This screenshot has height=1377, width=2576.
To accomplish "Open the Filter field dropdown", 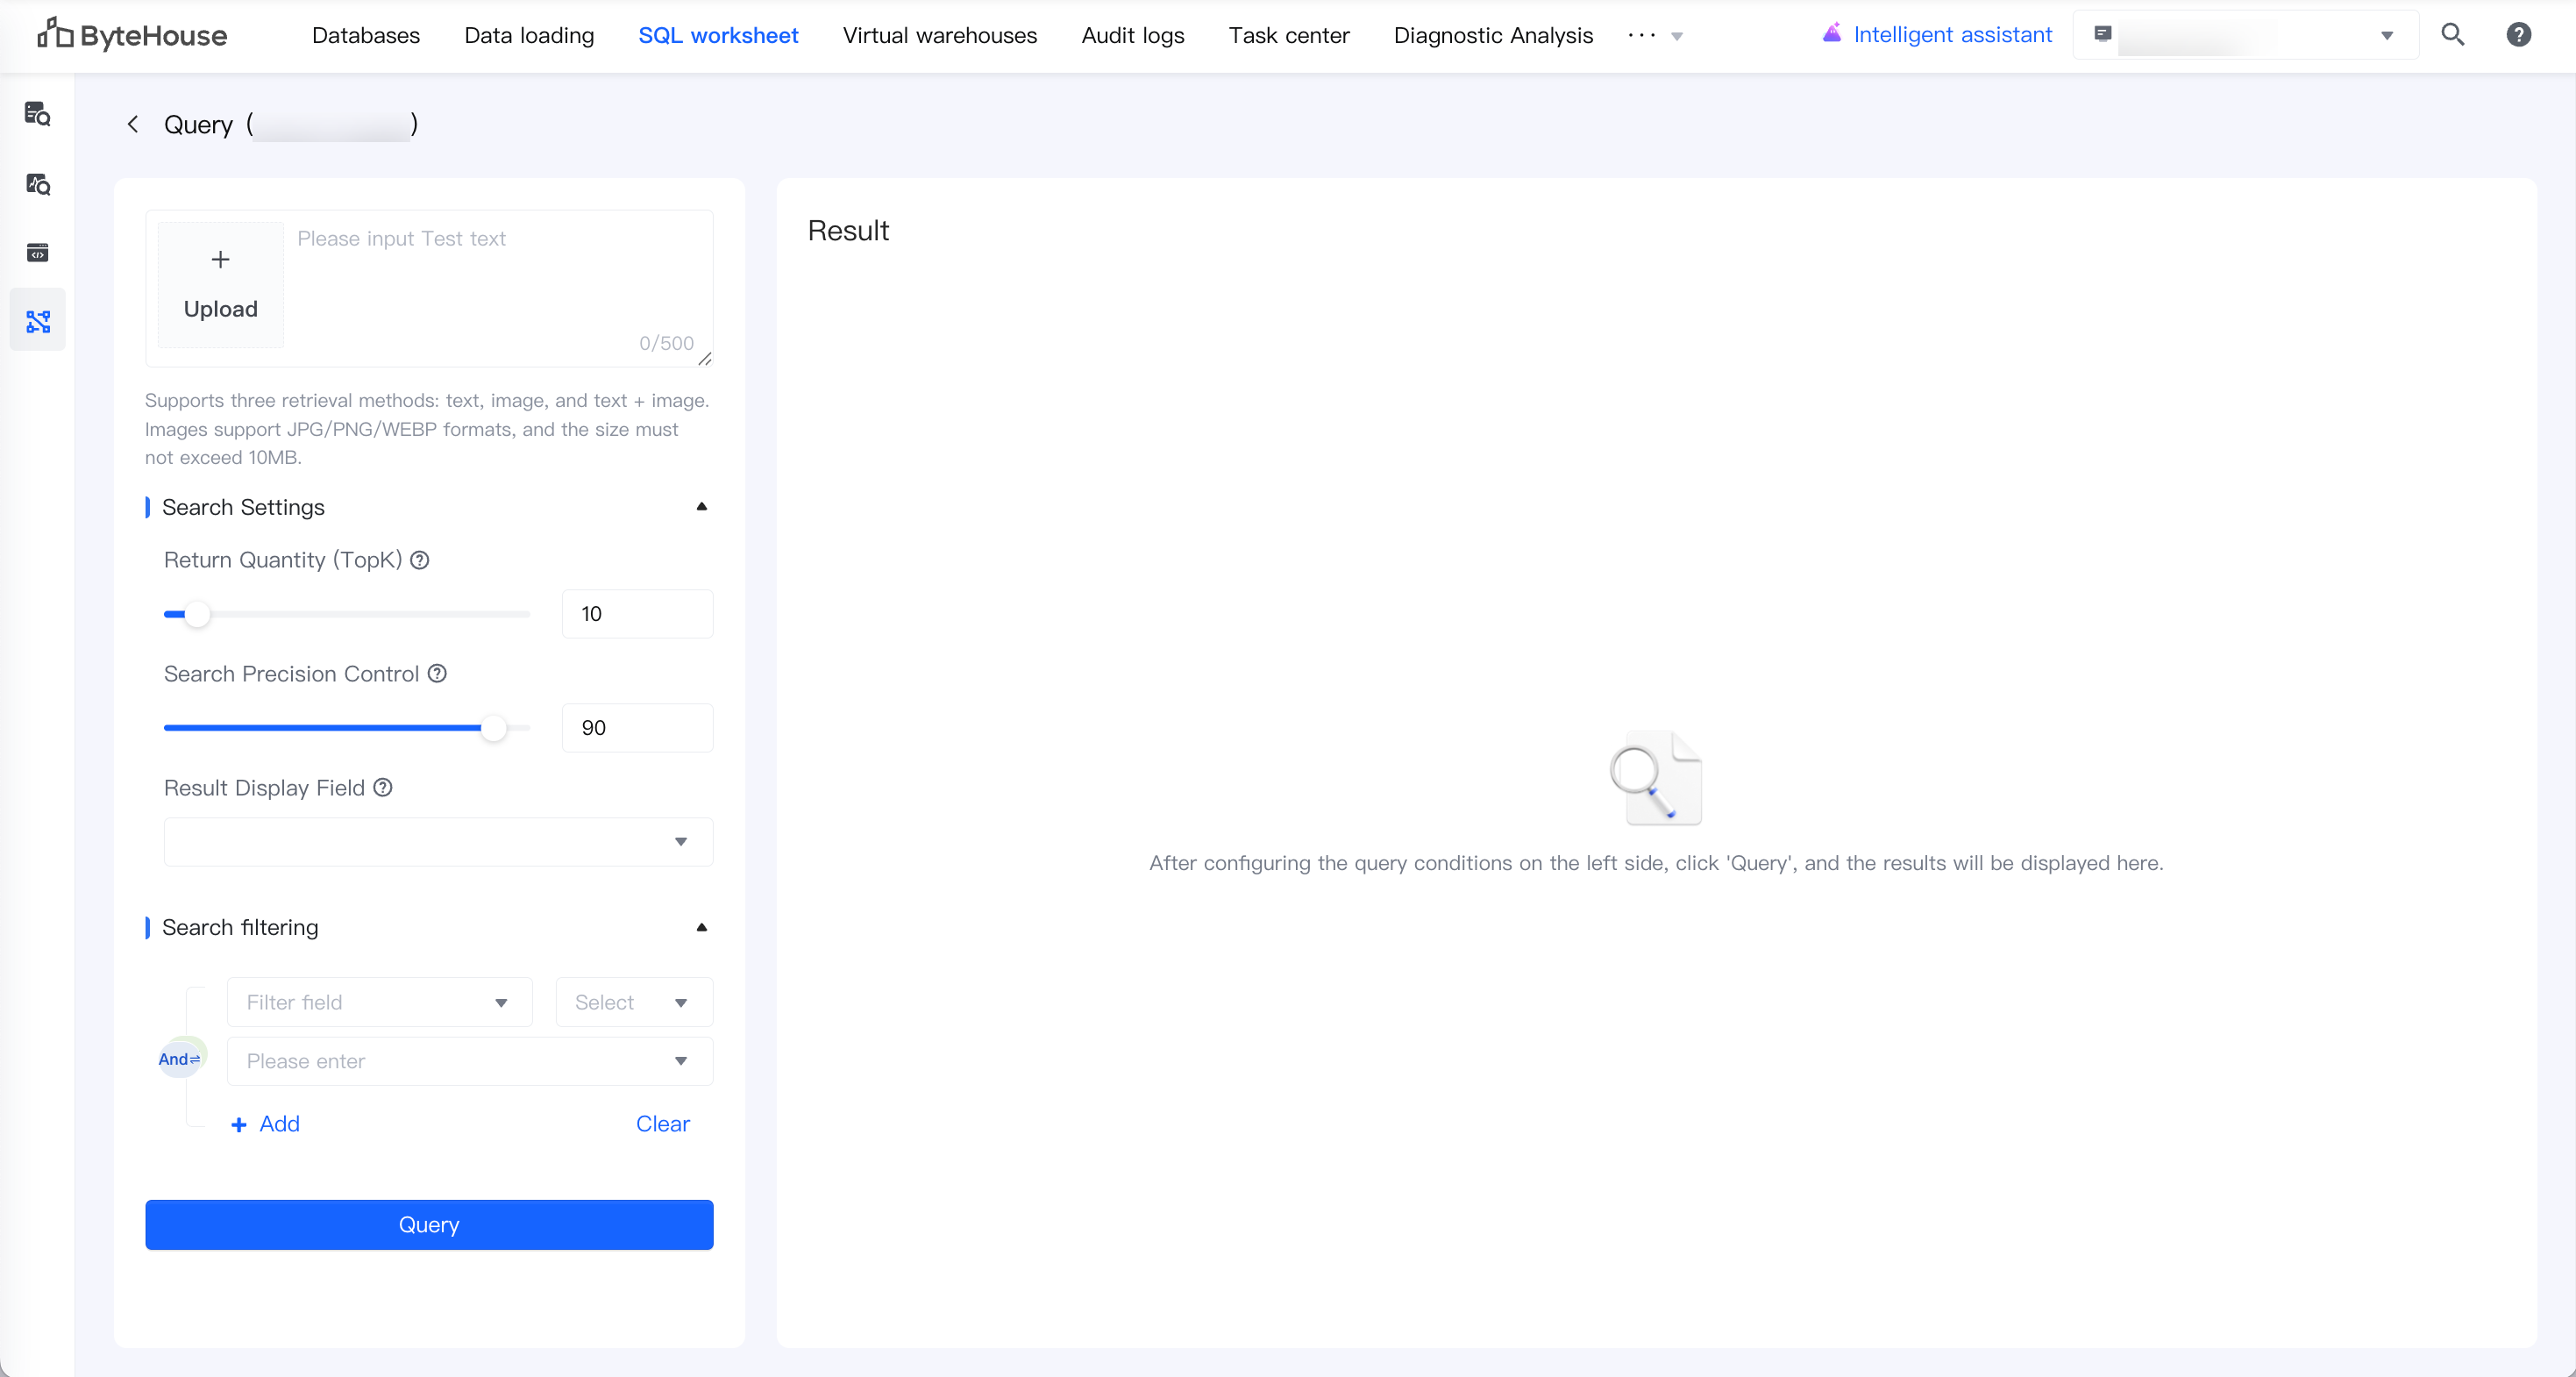I will click(379, 1002).
